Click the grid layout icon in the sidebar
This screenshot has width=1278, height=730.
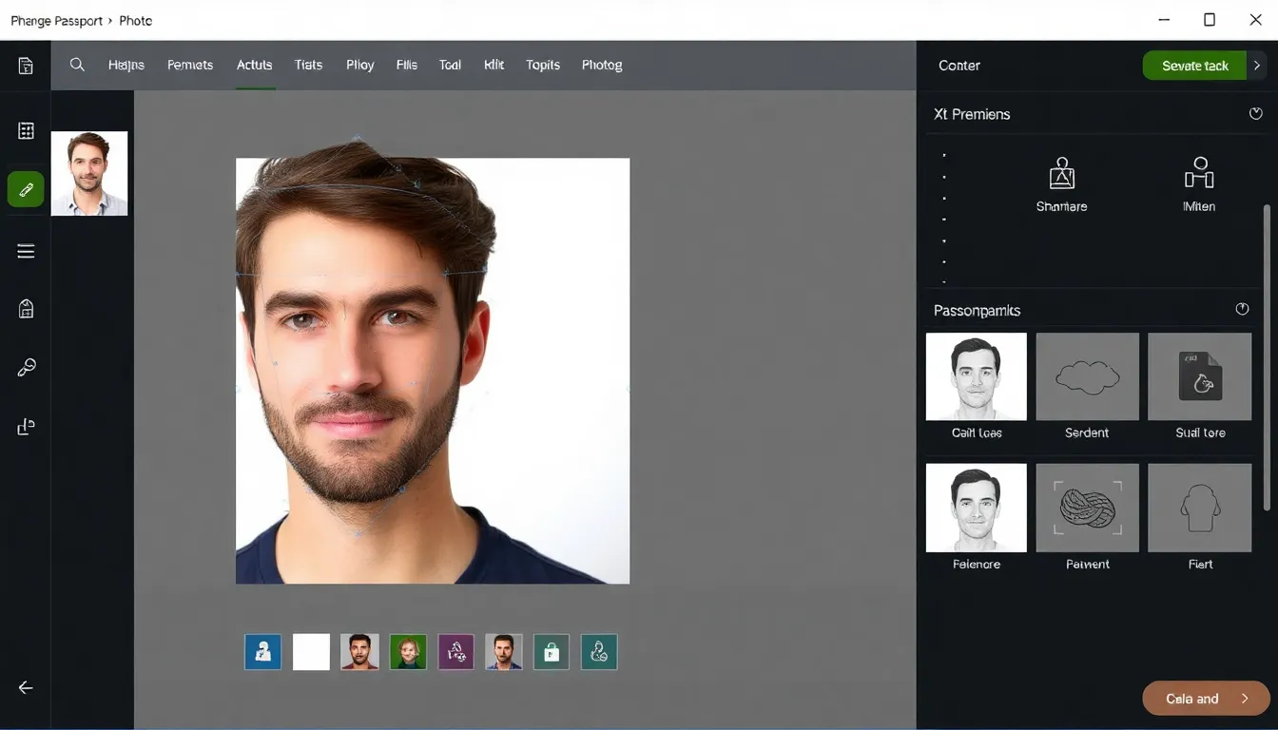coord(25,129)
